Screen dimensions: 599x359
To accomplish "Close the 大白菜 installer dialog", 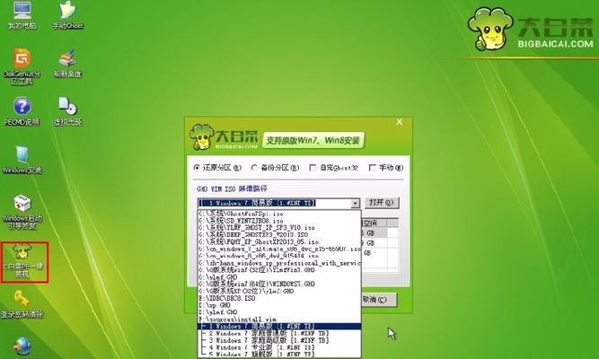I will [x=400, y=122].
